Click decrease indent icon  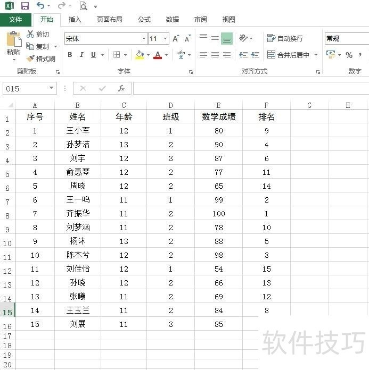click(x=243, y=55)
